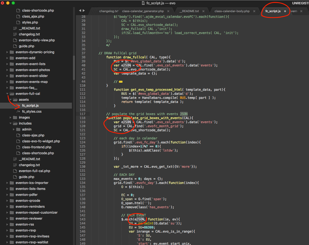The image size is (309, 245).
Task: Switch to the changelog.txt tab
Action: tap(108, 11)
